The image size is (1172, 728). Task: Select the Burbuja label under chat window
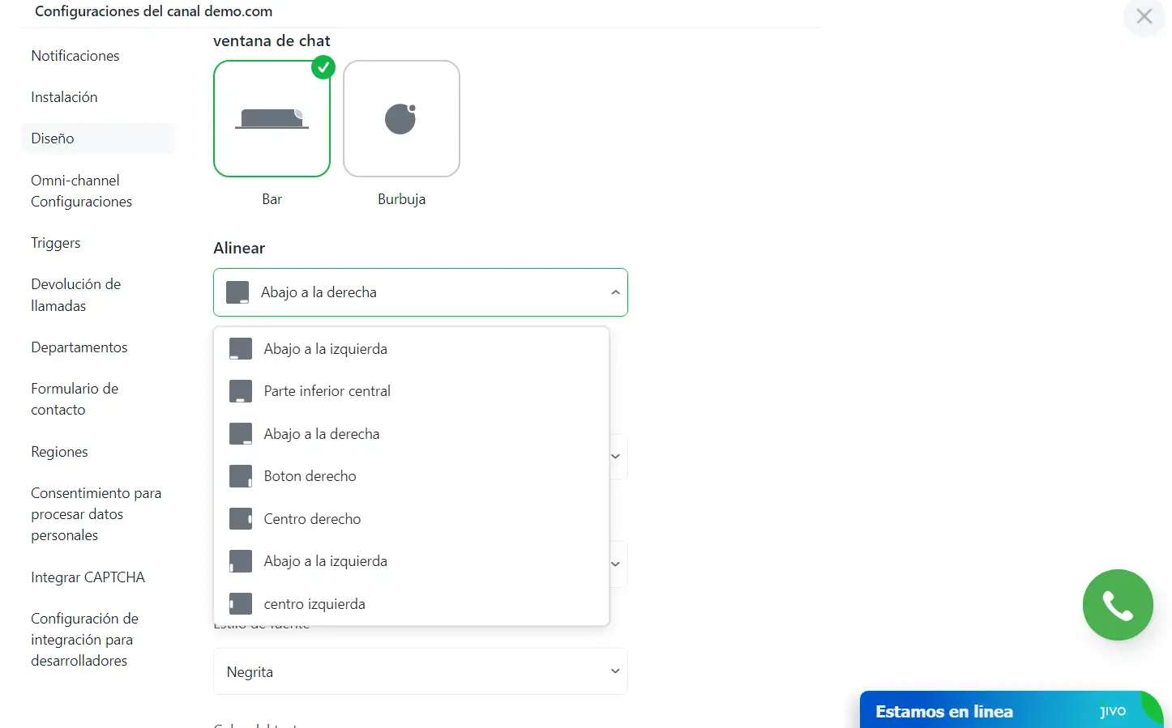[x=401, y=199]
